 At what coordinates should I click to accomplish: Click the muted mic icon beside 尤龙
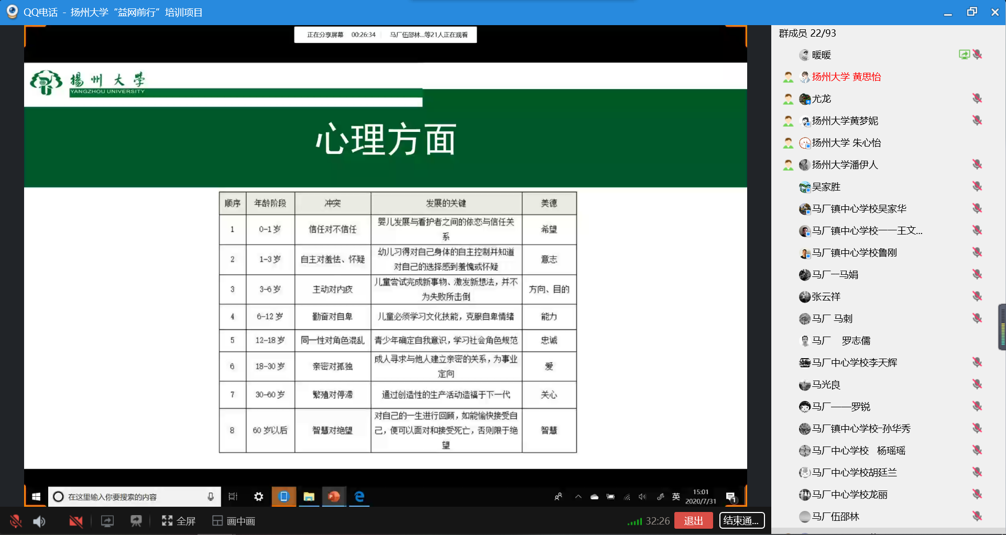tap(977, 98)
